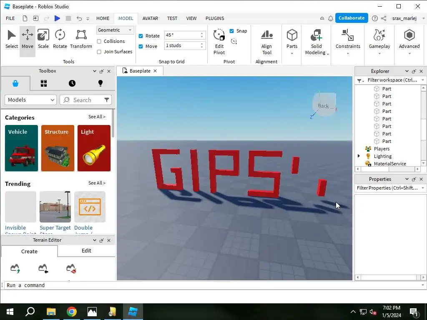This screenshot has width=427, height=320.
Task: Open the Light category card
Action: point(94,148)
